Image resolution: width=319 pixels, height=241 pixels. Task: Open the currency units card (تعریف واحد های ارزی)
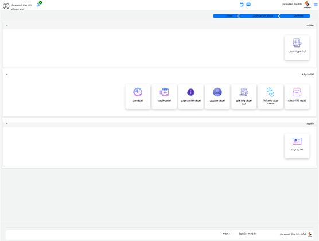click(244, 96)
